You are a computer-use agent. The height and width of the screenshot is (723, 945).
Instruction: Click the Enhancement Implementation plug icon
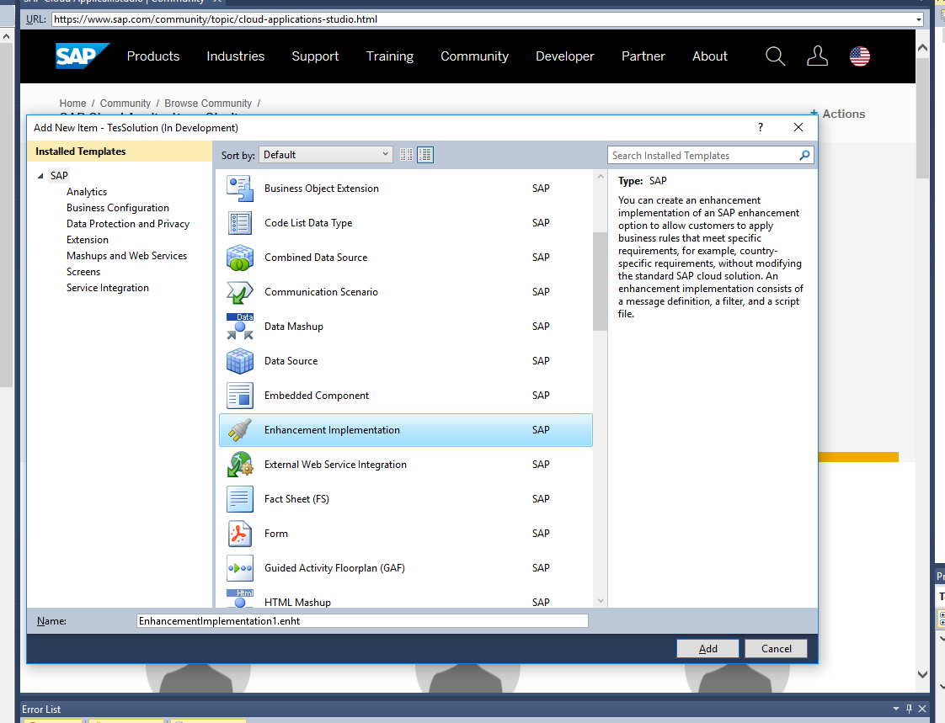click(240, 430)
